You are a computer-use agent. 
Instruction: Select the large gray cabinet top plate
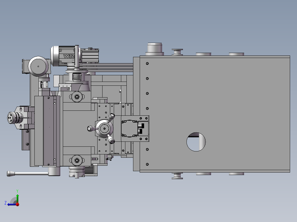click(x=215, y=114)
